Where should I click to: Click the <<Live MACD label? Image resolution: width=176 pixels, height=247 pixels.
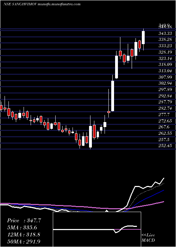pyautogui.click(x=148, y=238)
